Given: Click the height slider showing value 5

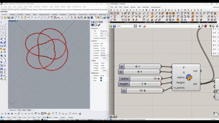Looking at the screenshot, I should pyautogui.click(x=140, y=84).
